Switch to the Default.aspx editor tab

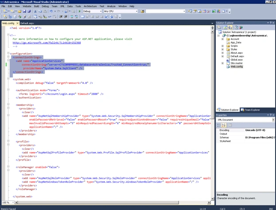click(27, 23)
